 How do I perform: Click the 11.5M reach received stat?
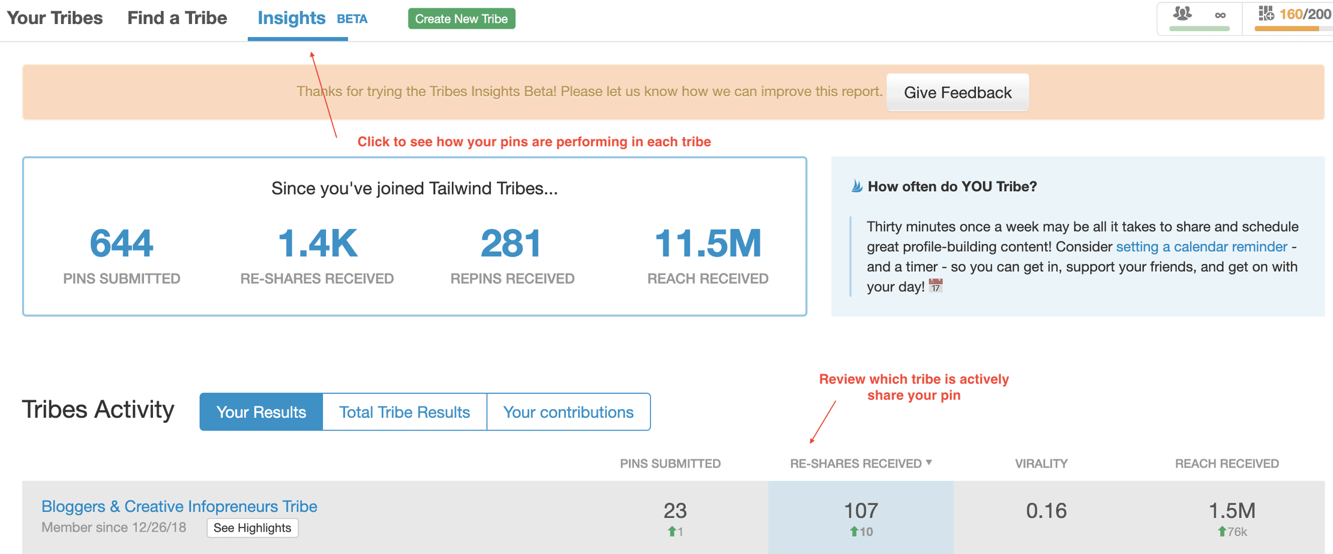click(708, 243)
